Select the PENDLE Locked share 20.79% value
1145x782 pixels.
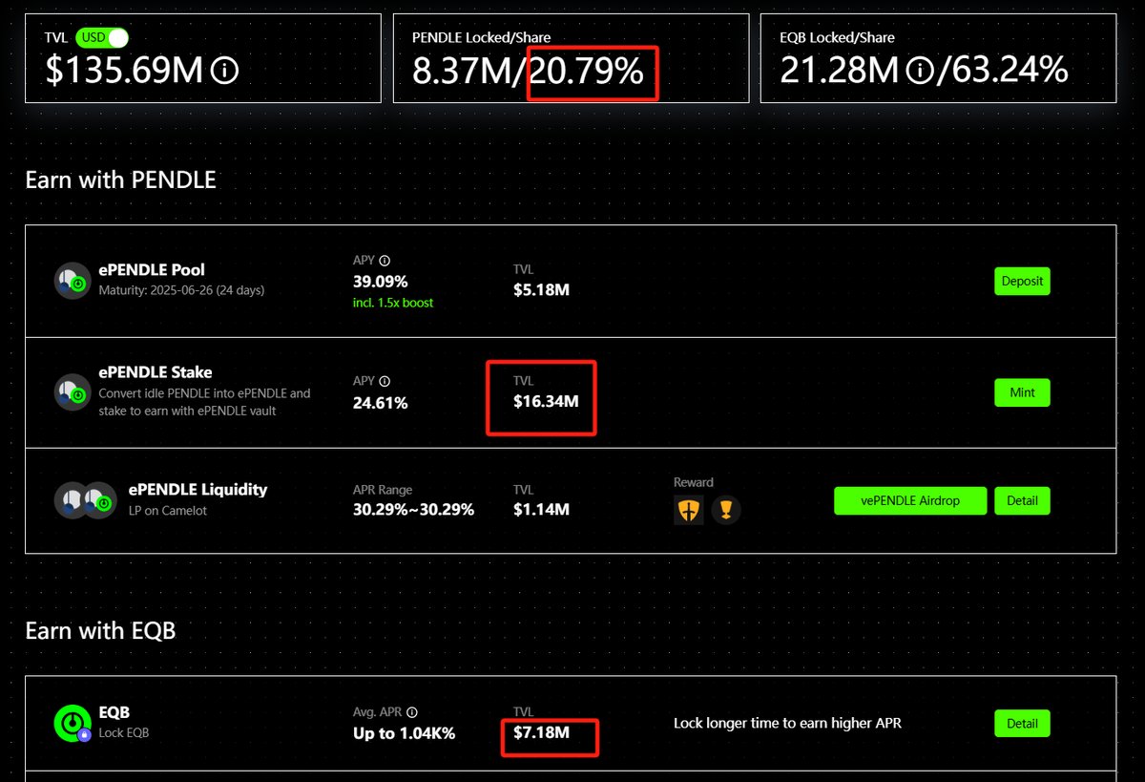pyautogui.click(x=587, y=71)
